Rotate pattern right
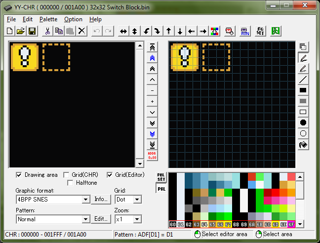320x243 pixels. (158, 31)
